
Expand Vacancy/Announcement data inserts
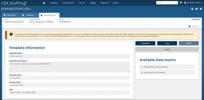coord(167,73)
